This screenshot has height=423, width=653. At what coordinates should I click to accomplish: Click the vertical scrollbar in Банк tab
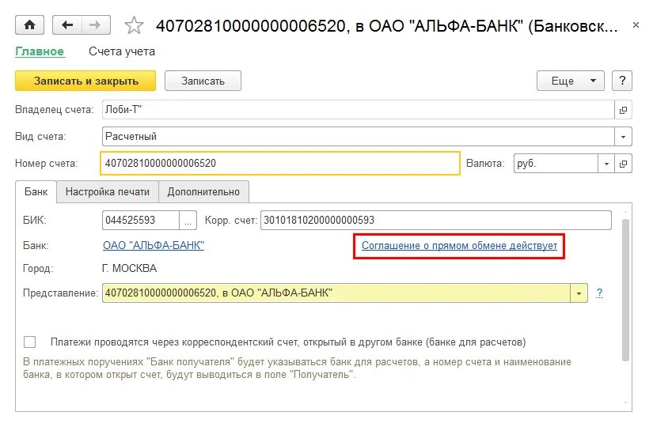[625, 290]
